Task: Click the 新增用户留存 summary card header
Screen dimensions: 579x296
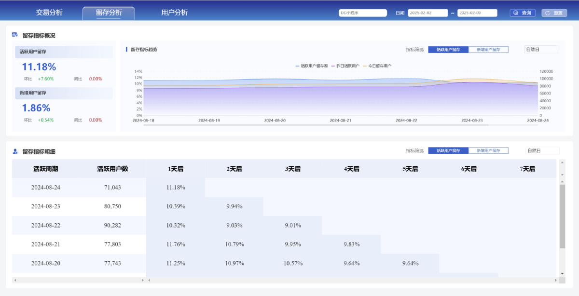Action: (x=63, y=93)
